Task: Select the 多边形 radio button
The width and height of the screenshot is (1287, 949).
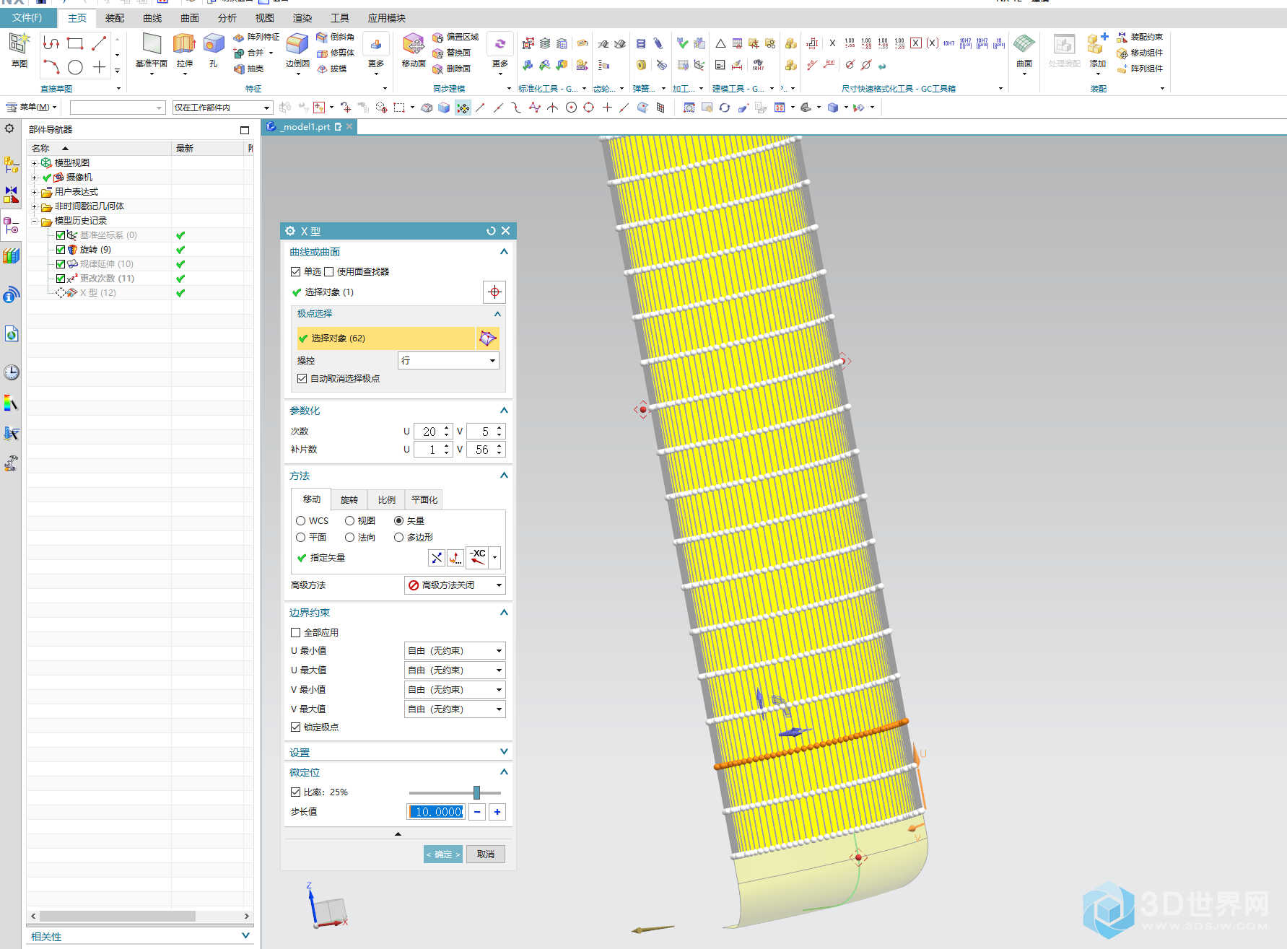Action: click(398, 537)
